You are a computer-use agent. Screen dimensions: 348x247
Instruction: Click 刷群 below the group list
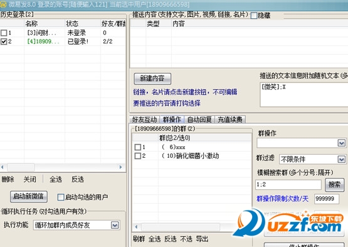(x=139, y=239)
